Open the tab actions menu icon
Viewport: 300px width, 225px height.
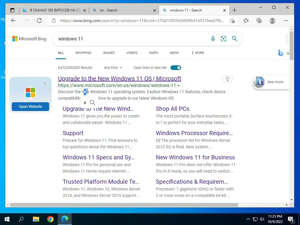tap(12, 10)
